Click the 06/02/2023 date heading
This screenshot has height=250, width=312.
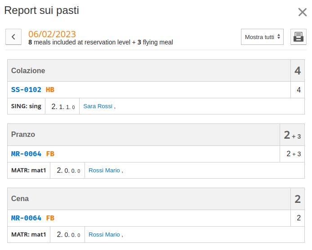coord(52,34)
